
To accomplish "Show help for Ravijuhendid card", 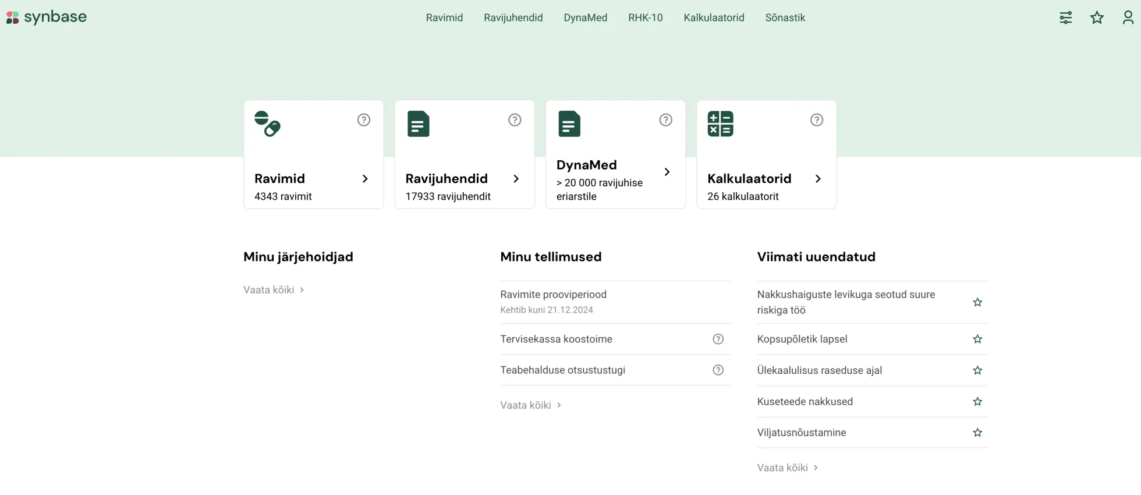I will (515, 120).
